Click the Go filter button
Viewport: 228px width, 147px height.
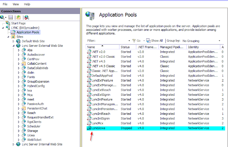coord(137,41)
